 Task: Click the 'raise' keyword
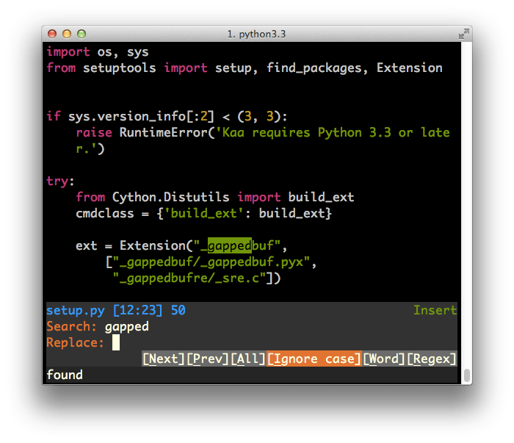point(94,132)
